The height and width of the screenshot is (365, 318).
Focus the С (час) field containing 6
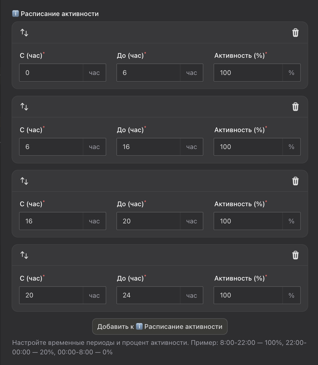[x=51, y=147]
